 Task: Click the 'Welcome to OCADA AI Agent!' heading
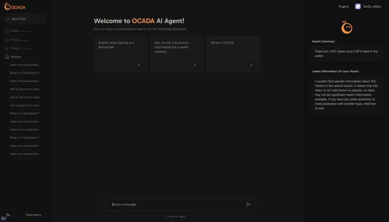(139, 21)
